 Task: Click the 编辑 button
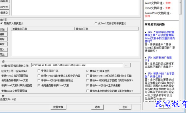pyautogui.click(x=3, y=34)
